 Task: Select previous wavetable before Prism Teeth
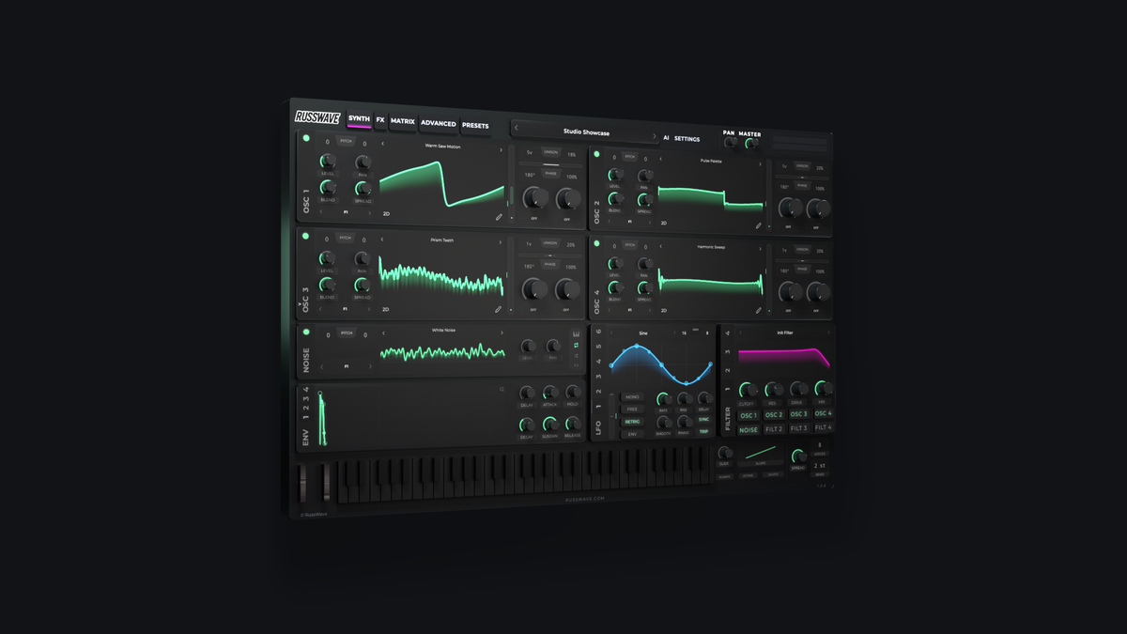point(383,240)
